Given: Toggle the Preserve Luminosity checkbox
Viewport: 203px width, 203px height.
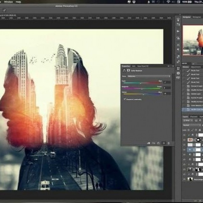Looking at the screenshot, I should [125, 99].
